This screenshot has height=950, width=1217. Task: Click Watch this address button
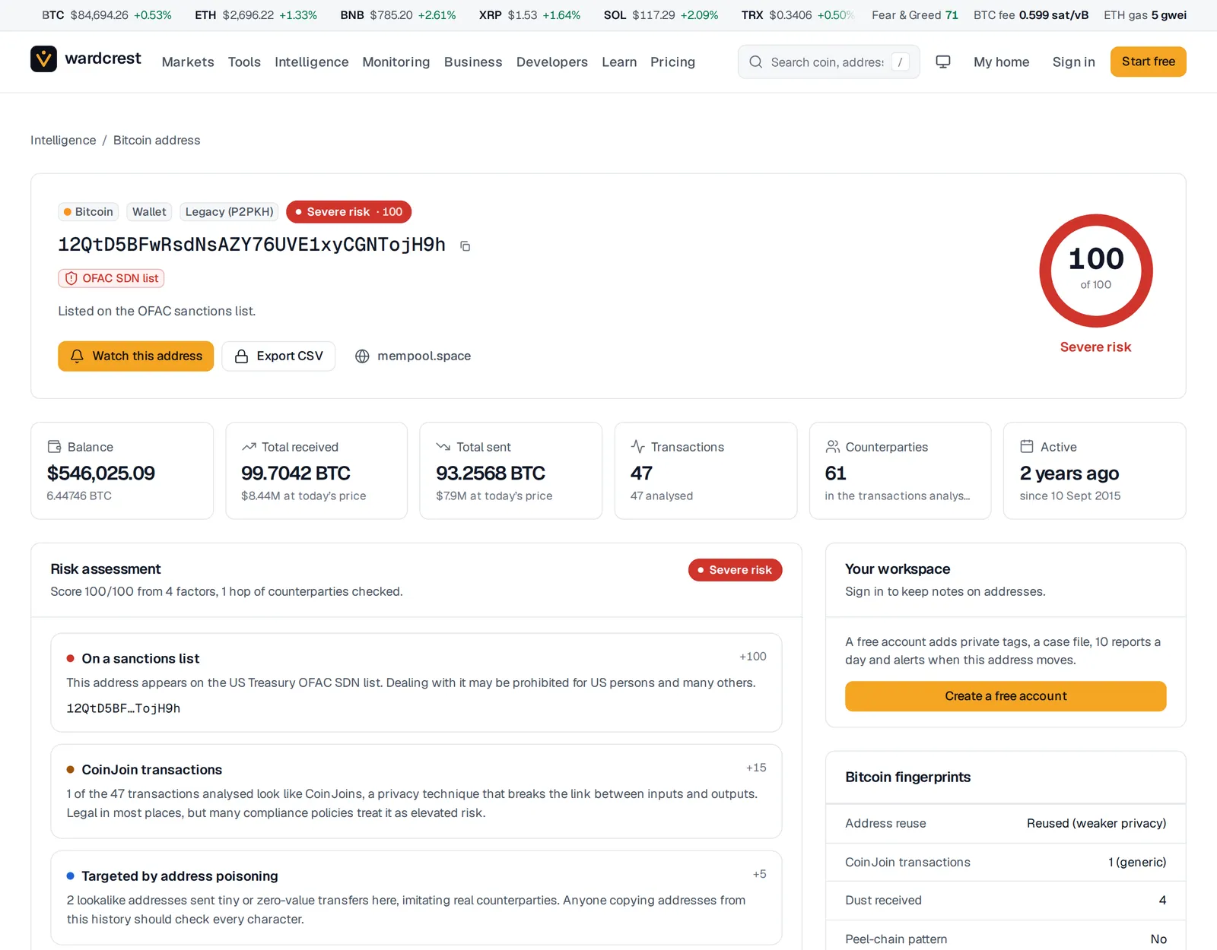point(135,356)
